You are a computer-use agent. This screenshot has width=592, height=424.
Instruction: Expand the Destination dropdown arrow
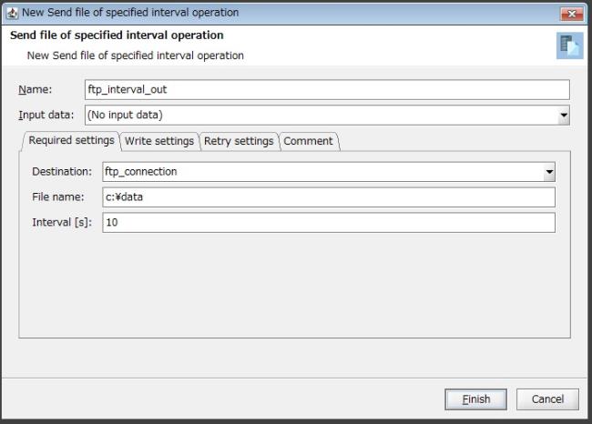point(549,172)
